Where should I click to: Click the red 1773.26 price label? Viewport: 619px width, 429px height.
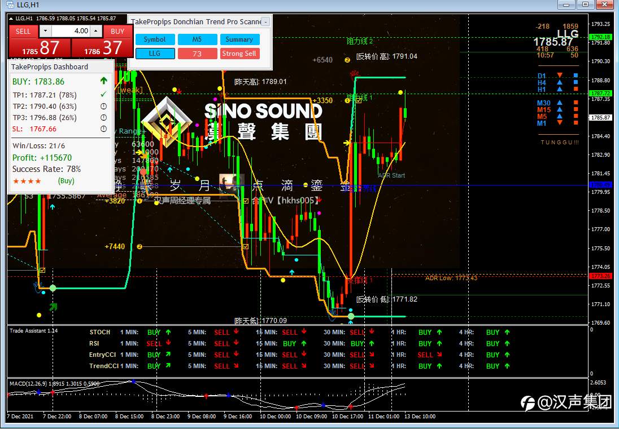(x=600, y=276)
